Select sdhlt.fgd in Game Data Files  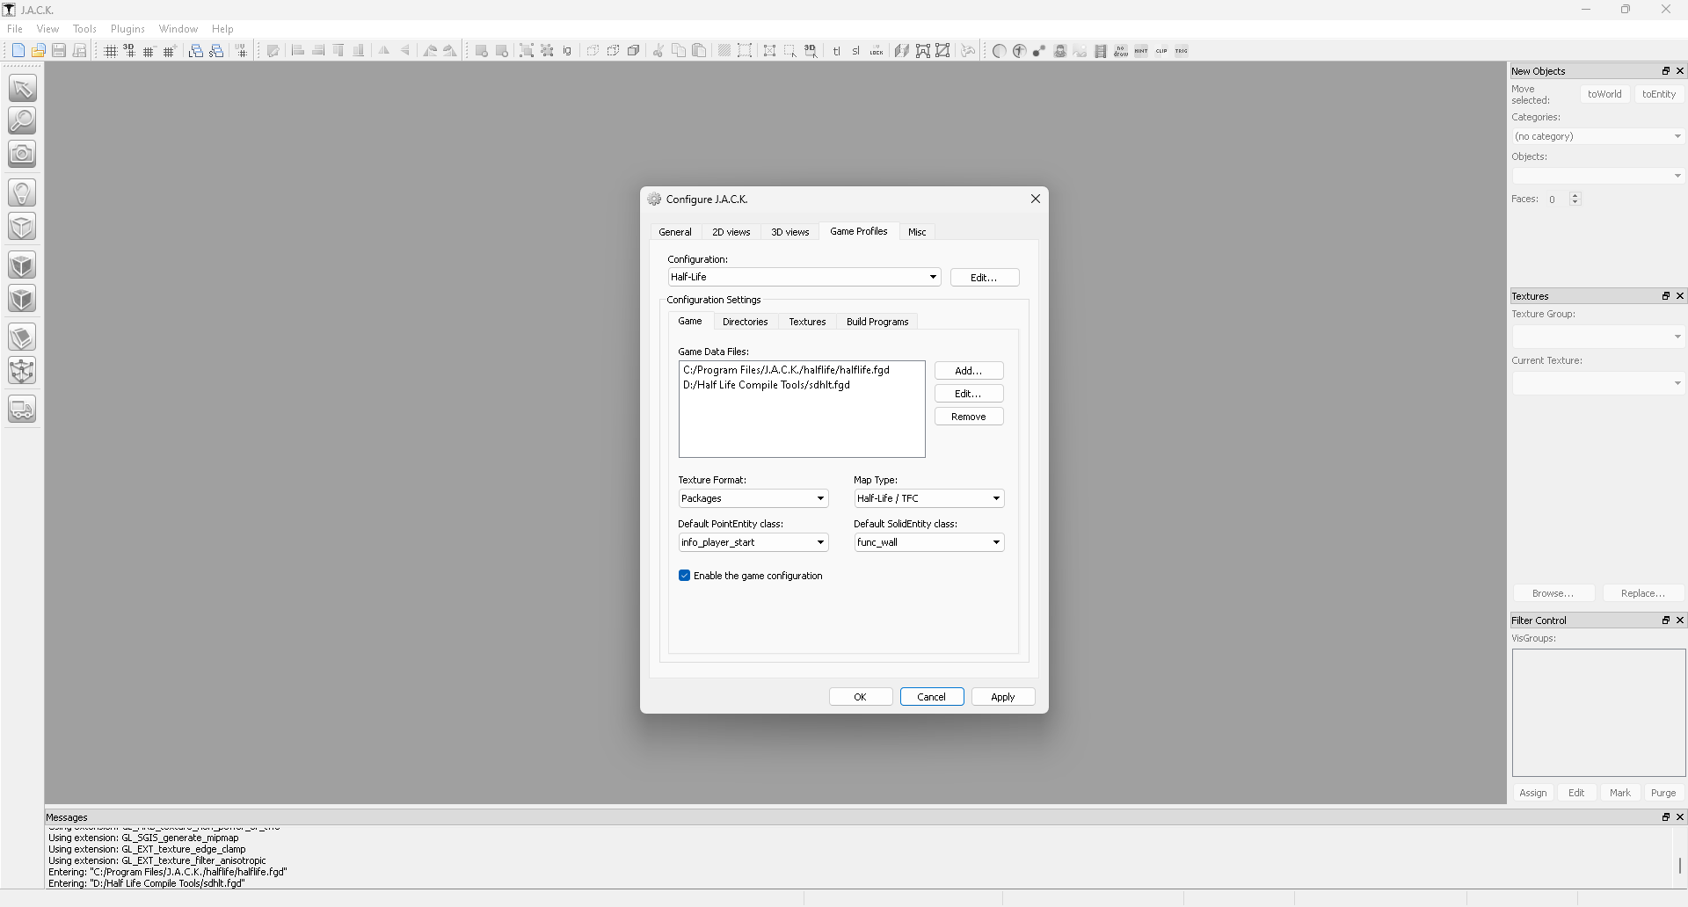[767, 385]
